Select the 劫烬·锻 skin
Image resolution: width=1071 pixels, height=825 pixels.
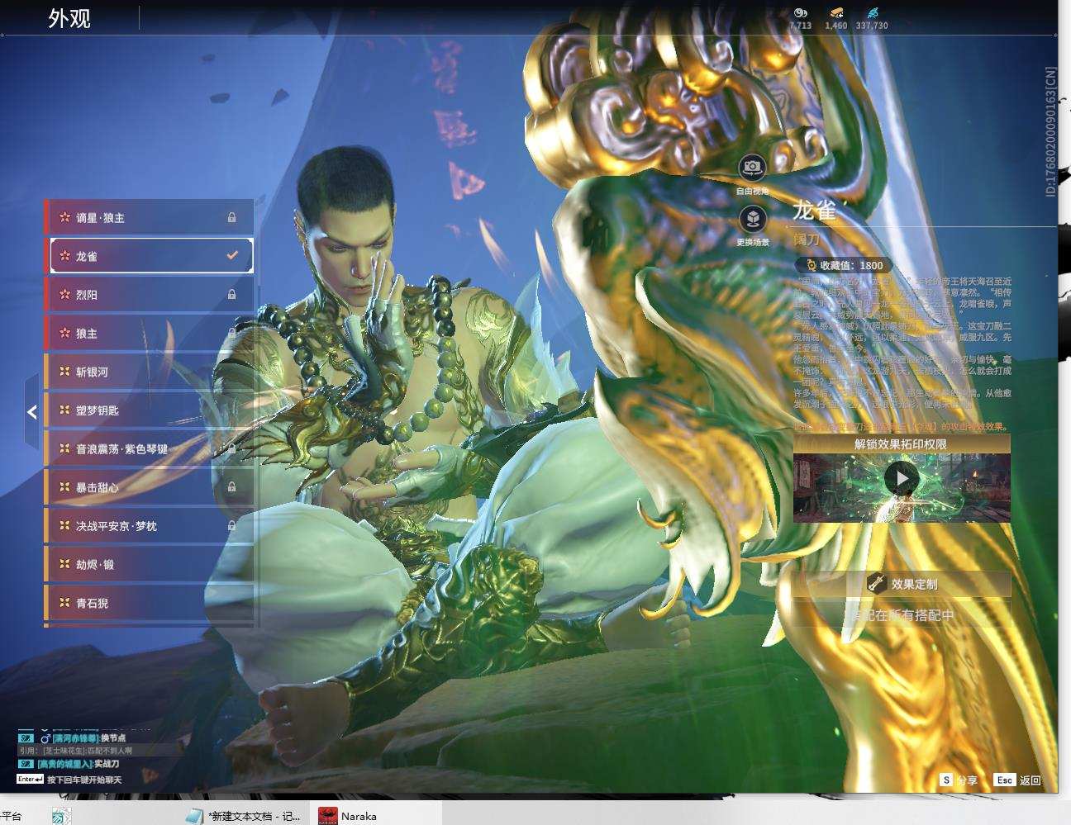point(149,565)
